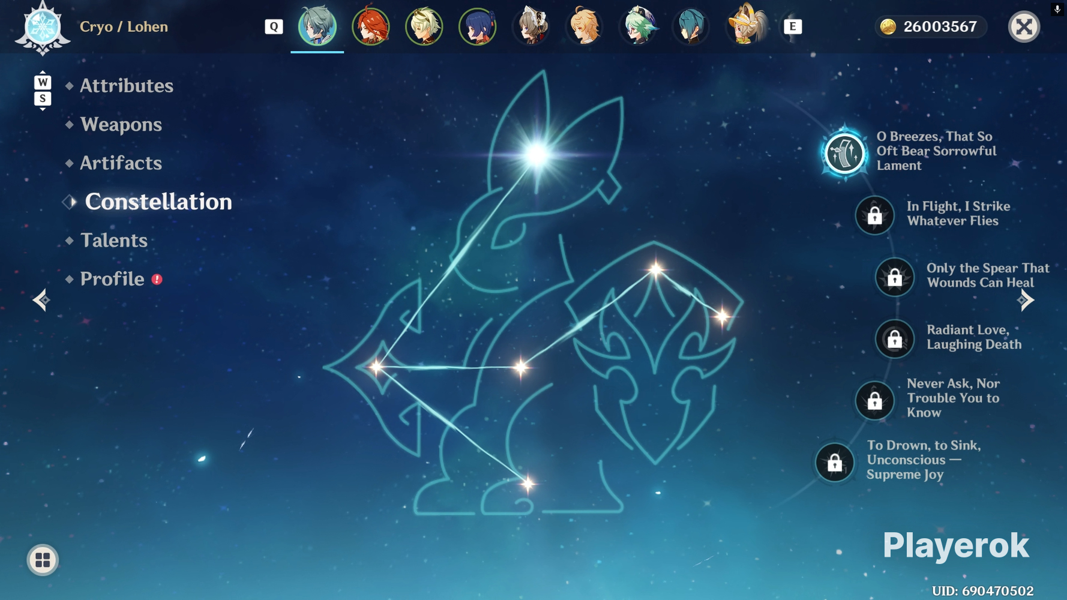
Task: Go to next character with right arrow
Action: point(1026,300)
